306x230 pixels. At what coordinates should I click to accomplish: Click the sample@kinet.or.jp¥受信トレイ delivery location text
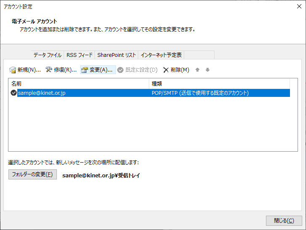101,175
